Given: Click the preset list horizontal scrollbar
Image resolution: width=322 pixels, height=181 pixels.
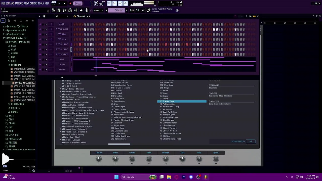Looking at the screenshot, I should pos(119,144).
